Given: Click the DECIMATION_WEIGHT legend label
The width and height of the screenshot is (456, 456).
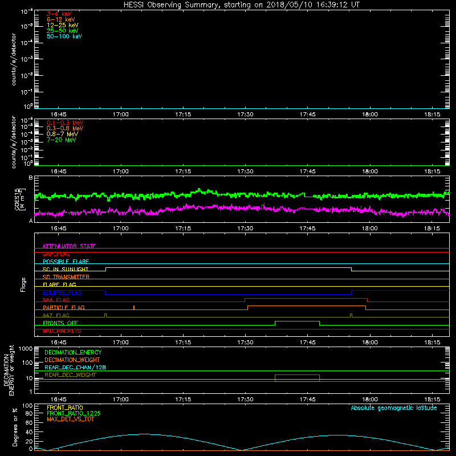Looking at the screenshot, I should pos(72,360).
